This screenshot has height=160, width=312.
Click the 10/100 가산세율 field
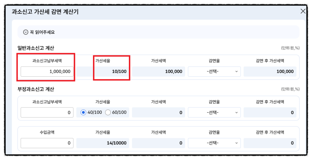tap(103, 71)
